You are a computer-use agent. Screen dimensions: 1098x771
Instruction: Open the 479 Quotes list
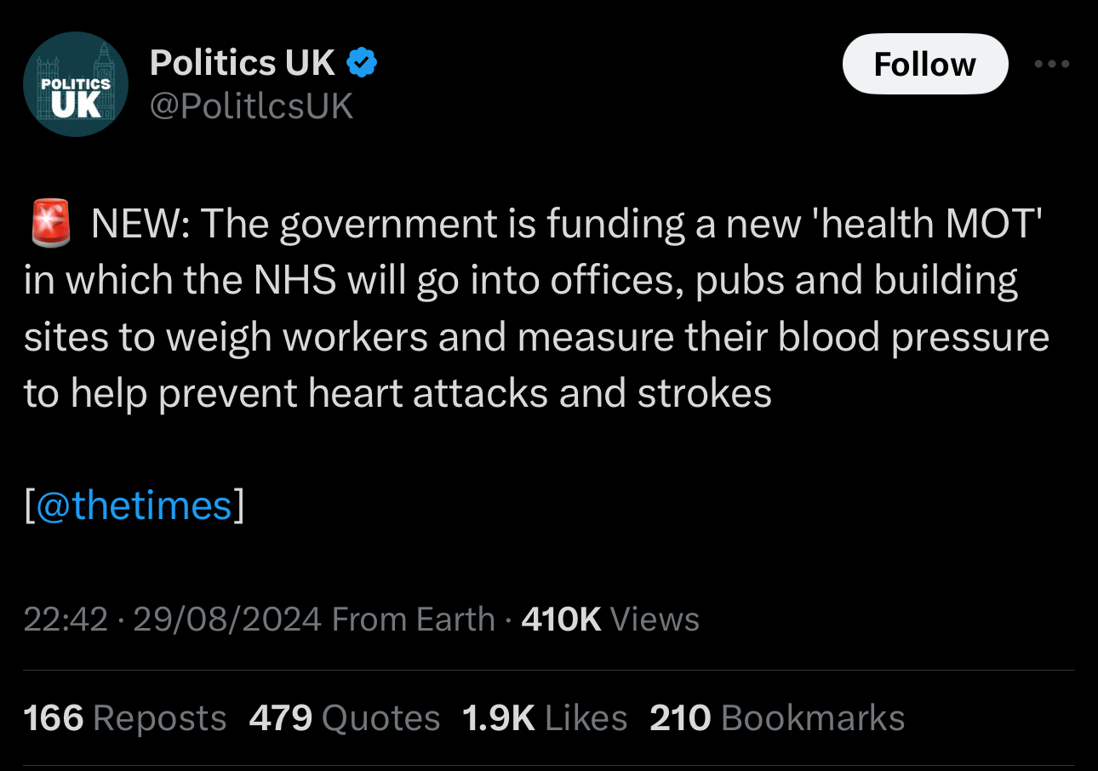pyautogui.click(x=344, y=718)
